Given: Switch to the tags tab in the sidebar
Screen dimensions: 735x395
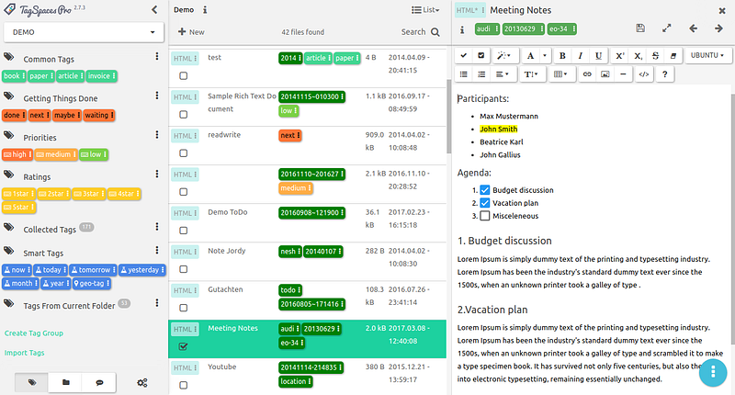Looking at the screenshot, I should pos(32,381).
